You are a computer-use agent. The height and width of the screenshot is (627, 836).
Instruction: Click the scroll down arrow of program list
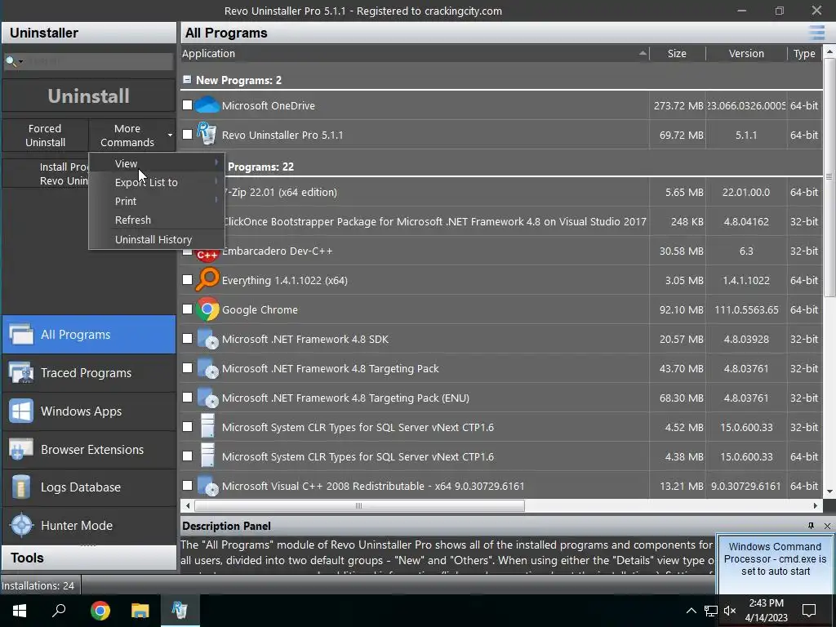coord(829,491)
